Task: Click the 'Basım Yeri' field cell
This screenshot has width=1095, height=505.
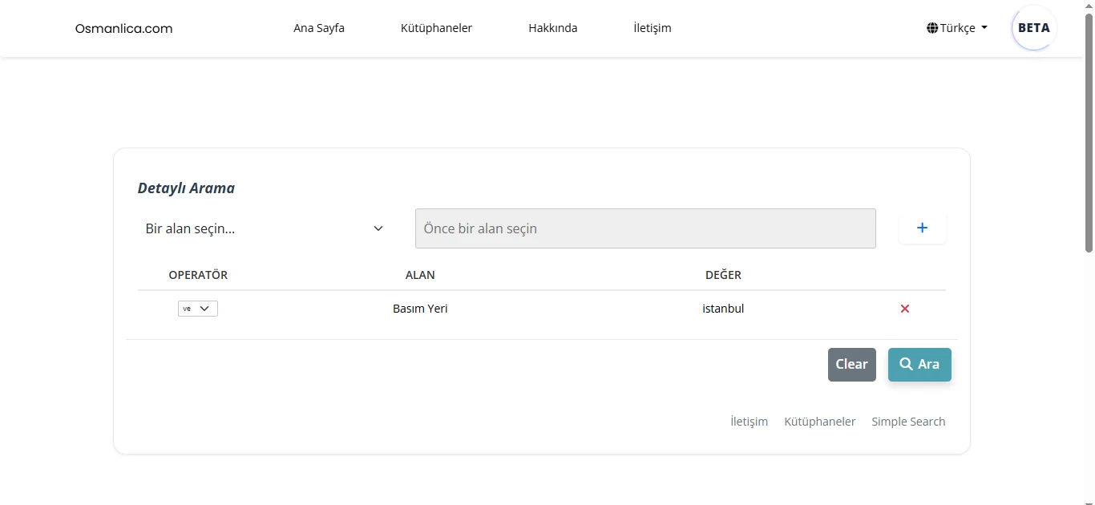Action: click(420, 309)
